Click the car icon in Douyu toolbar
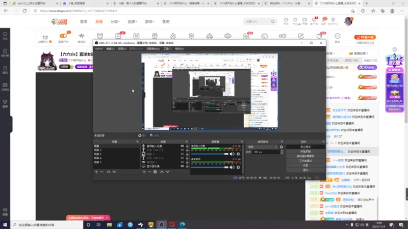408x229 pixels. 210,36
